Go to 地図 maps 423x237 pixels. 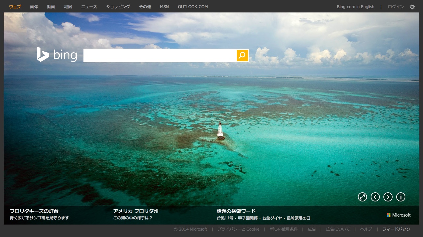click(68, 7)
